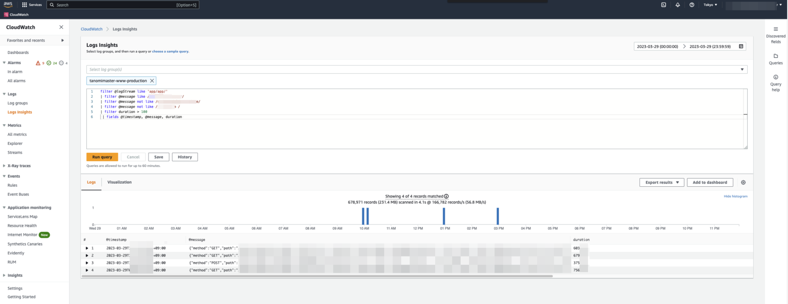Click Hide histogram link
This screenshot has width=788, height=304.
point(735,197)
